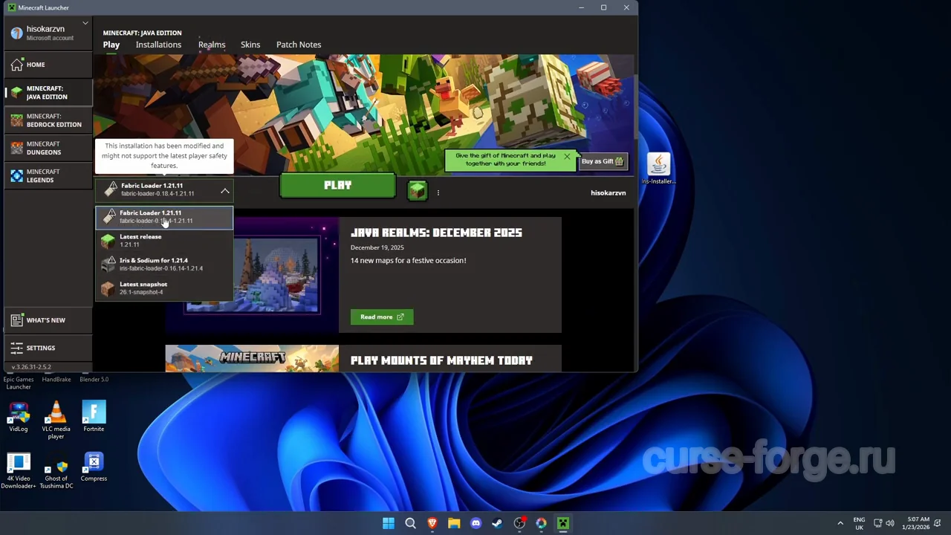Open Minecraft Dungeons in the sidebar
951x535 pixels.
click(48, 148)
